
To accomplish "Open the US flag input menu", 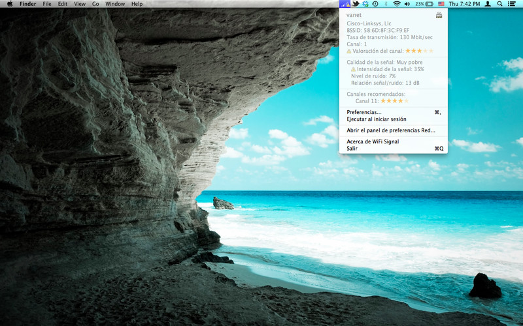I will [441, 4].
